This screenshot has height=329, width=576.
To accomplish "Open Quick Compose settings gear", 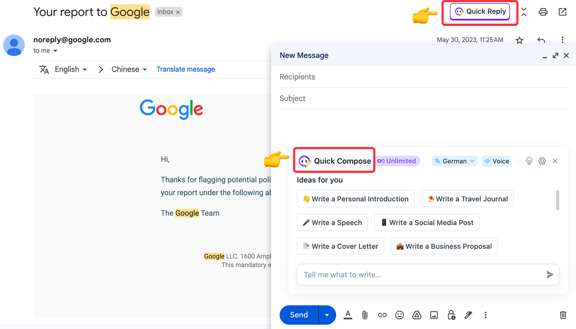I will 542,161.
